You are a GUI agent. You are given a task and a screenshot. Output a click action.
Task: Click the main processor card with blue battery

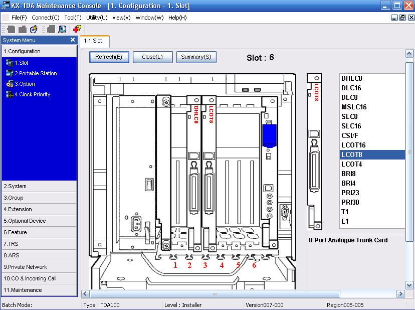270,172
